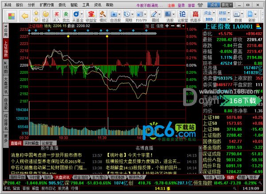Click the 注册 register link

pos(171,5)
